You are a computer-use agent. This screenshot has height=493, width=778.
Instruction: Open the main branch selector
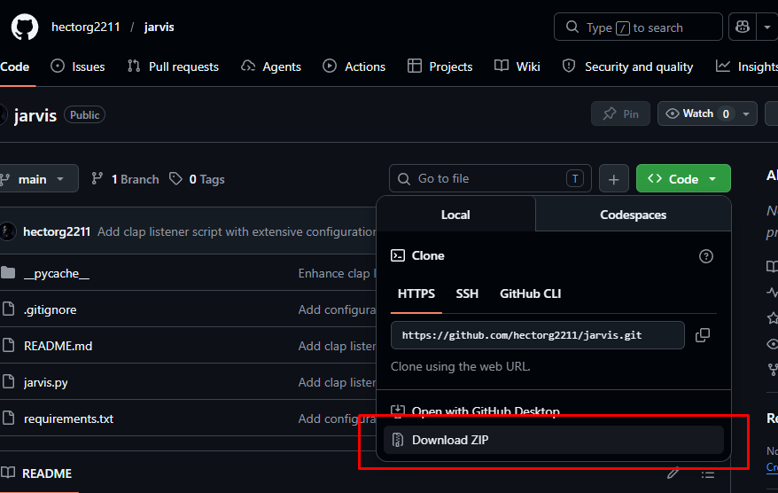tap(38, 179)
